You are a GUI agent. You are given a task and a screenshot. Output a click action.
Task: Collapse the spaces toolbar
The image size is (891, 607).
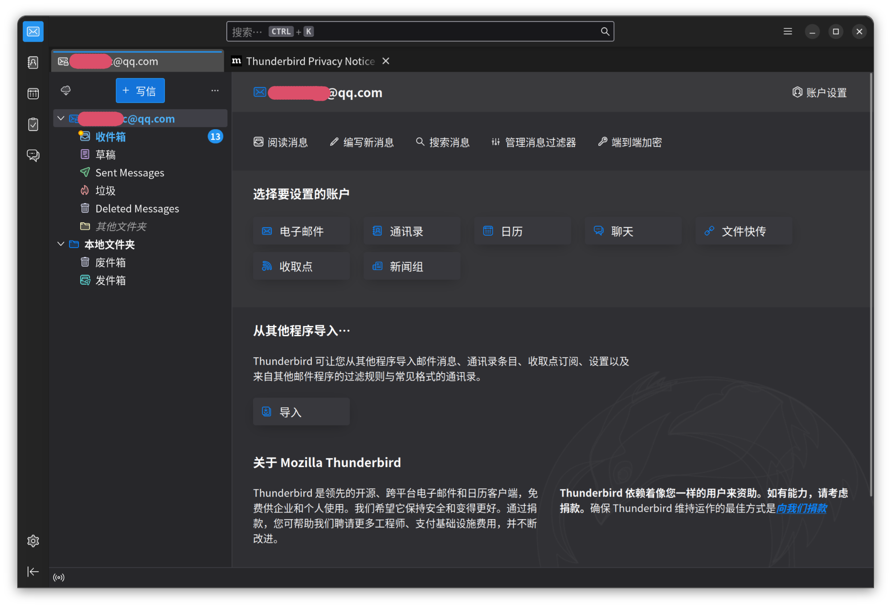pos(33,571)
